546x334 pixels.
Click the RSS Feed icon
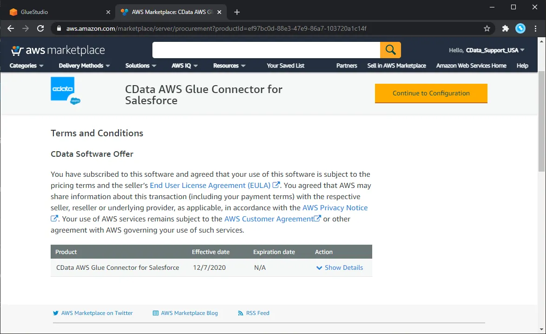click(240, 313)
